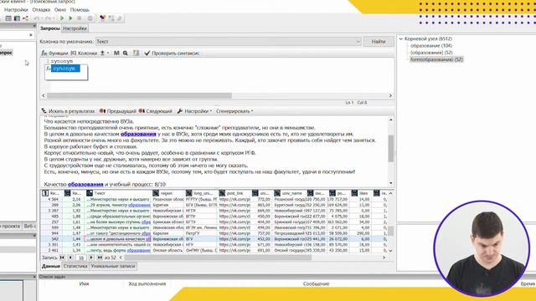Go to last record button

click(x=100, y=258)
